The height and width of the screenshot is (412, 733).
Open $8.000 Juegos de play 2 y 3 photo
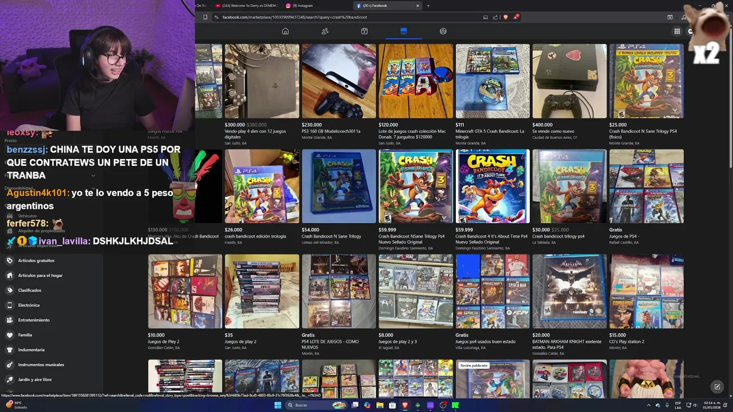pyautogui.click(x=416, y=292)
